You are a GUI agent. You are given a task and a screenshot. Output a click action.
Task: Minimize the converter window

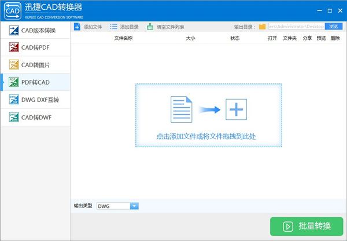pyautogui.click(x=319, y=10)
